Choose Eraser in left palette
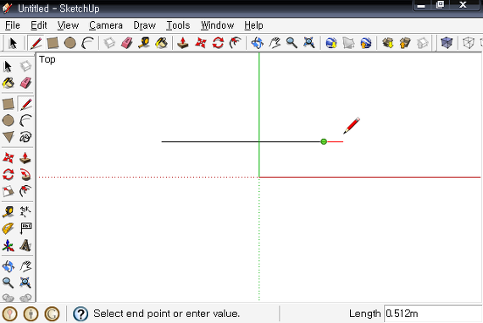The width and height of the screenshot is (483, 323). pos(25,83)
